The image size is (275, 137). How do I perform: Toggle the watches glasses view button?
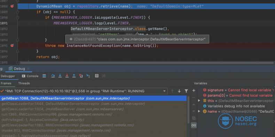(x=194, y=125)
